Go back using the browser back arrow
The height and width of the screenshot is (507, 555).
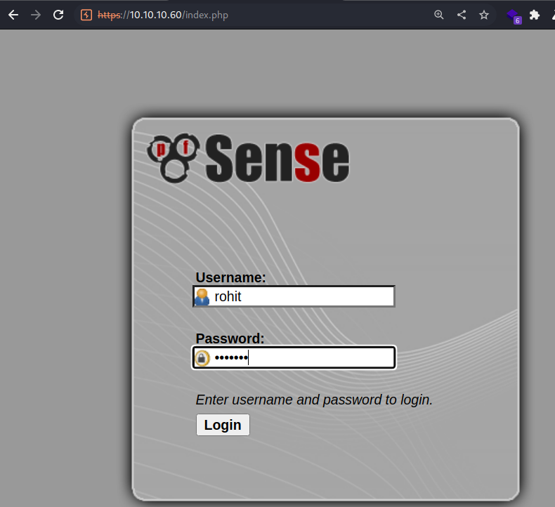coord(13,15)
